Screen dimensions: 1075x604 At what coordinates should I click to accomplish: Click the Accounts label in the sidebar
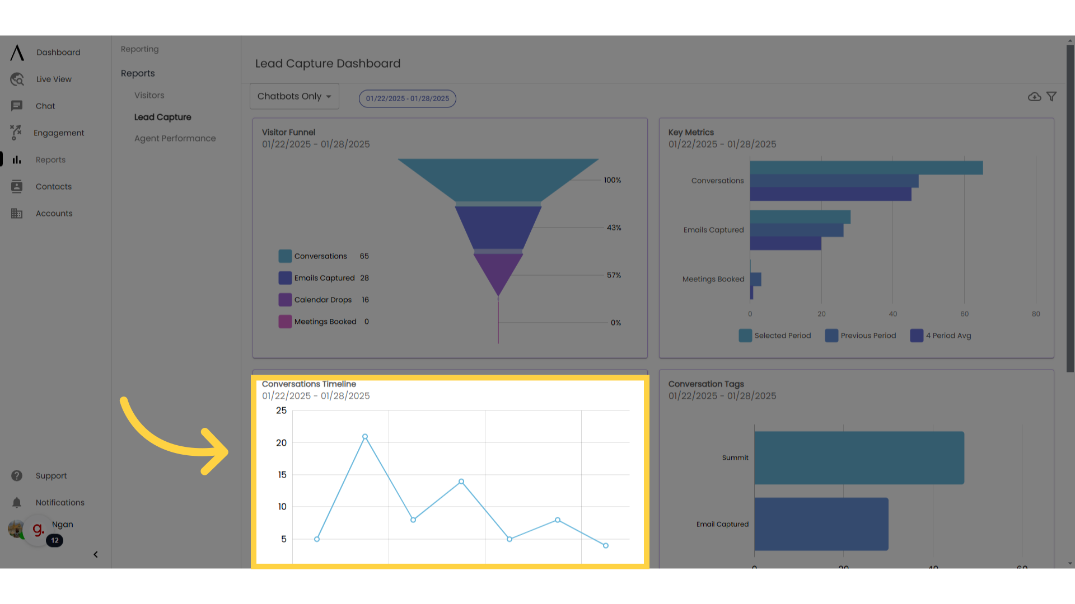54,214
